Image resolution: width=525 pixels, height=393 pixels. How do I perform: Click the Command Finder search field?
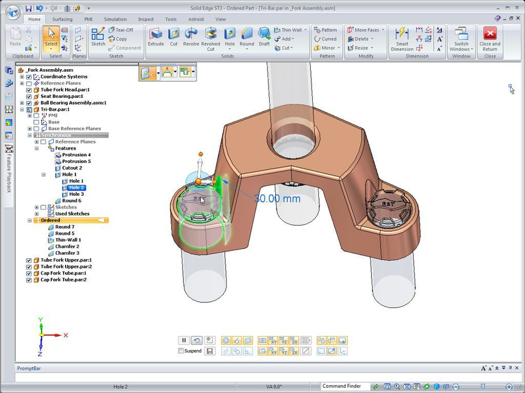345,386
